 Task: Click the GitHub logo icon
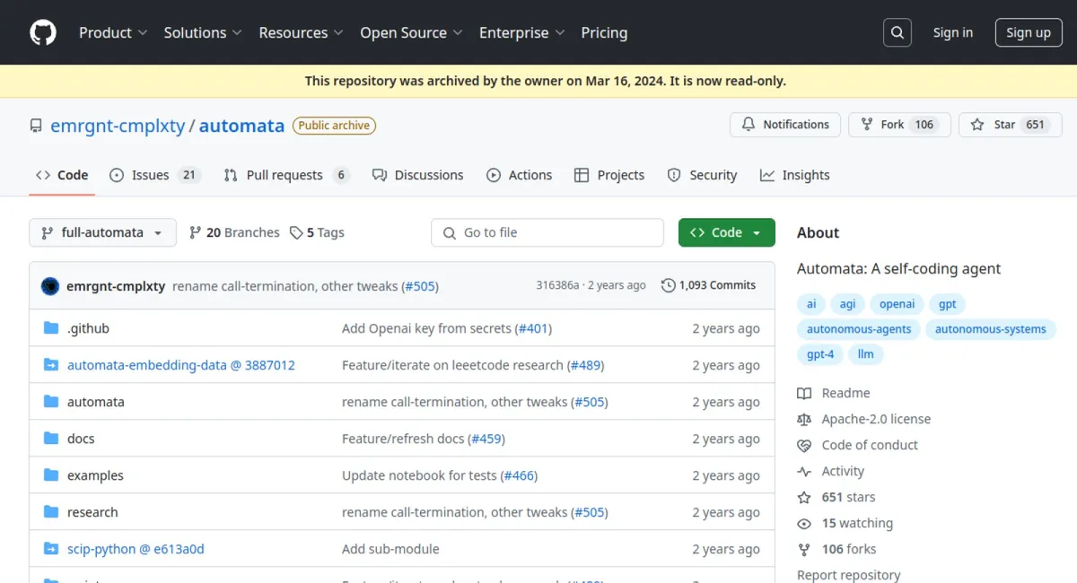point(42,32)
